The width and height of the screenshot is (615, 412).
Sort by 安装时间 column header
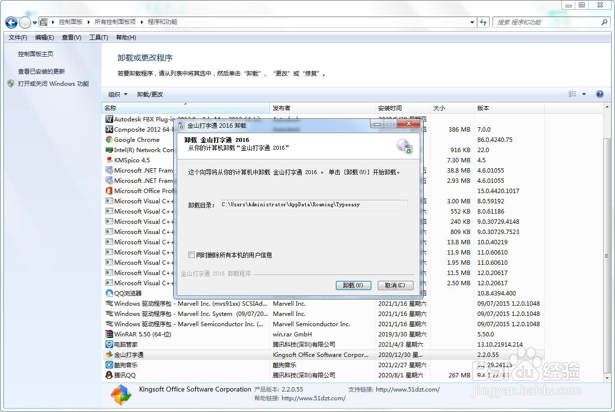(403, 108)
